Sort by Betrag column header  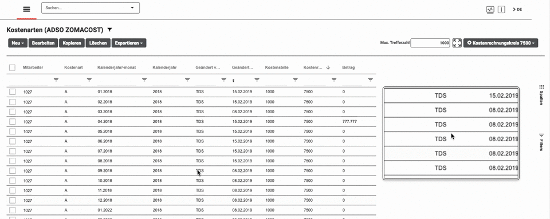348,67
